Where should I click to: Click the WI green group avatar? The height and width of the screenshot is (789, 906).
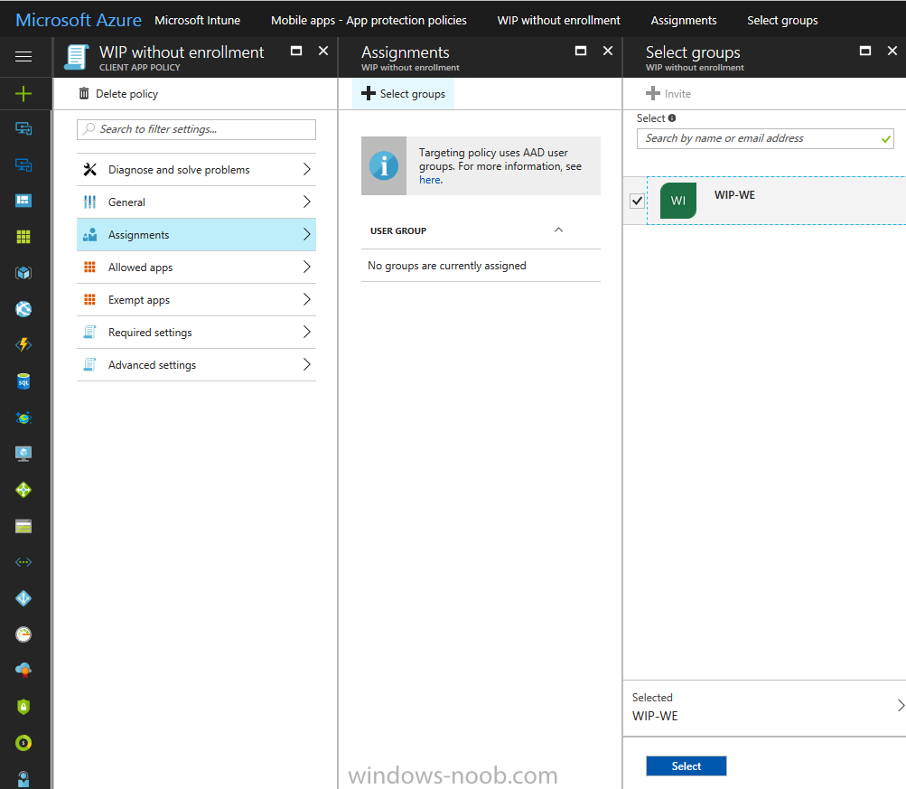pyautogui.click(x=677, y=200)
